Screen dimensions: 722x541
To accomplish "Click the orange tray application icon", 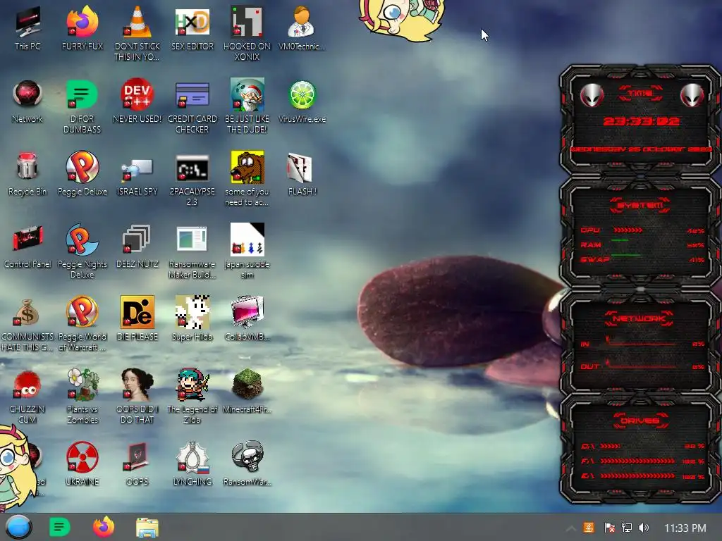I will pyautogui.click(x=589, y=528).
